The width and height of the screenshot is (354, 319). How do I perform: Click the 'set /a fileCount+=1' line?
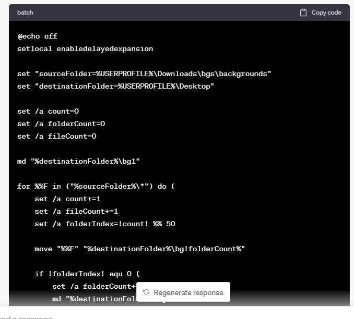pyautogui.click(x=76, y=212)
